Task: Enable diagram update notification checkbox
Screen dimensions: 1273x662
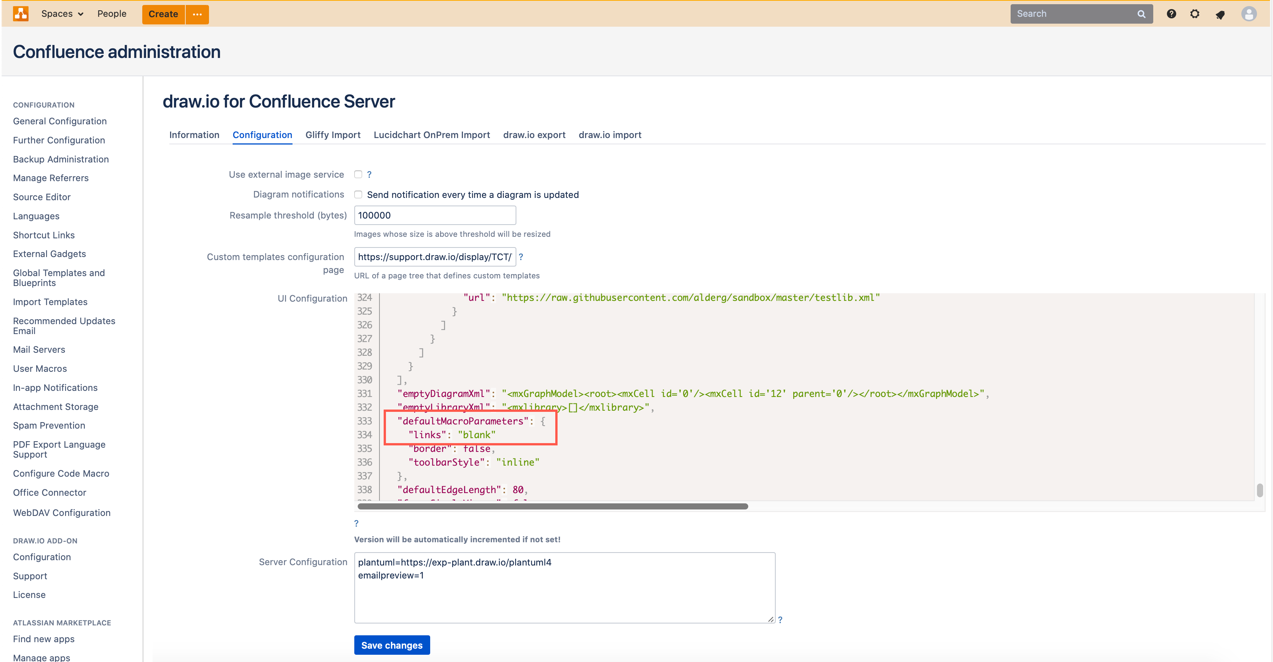Action: (x=358, y=194)
